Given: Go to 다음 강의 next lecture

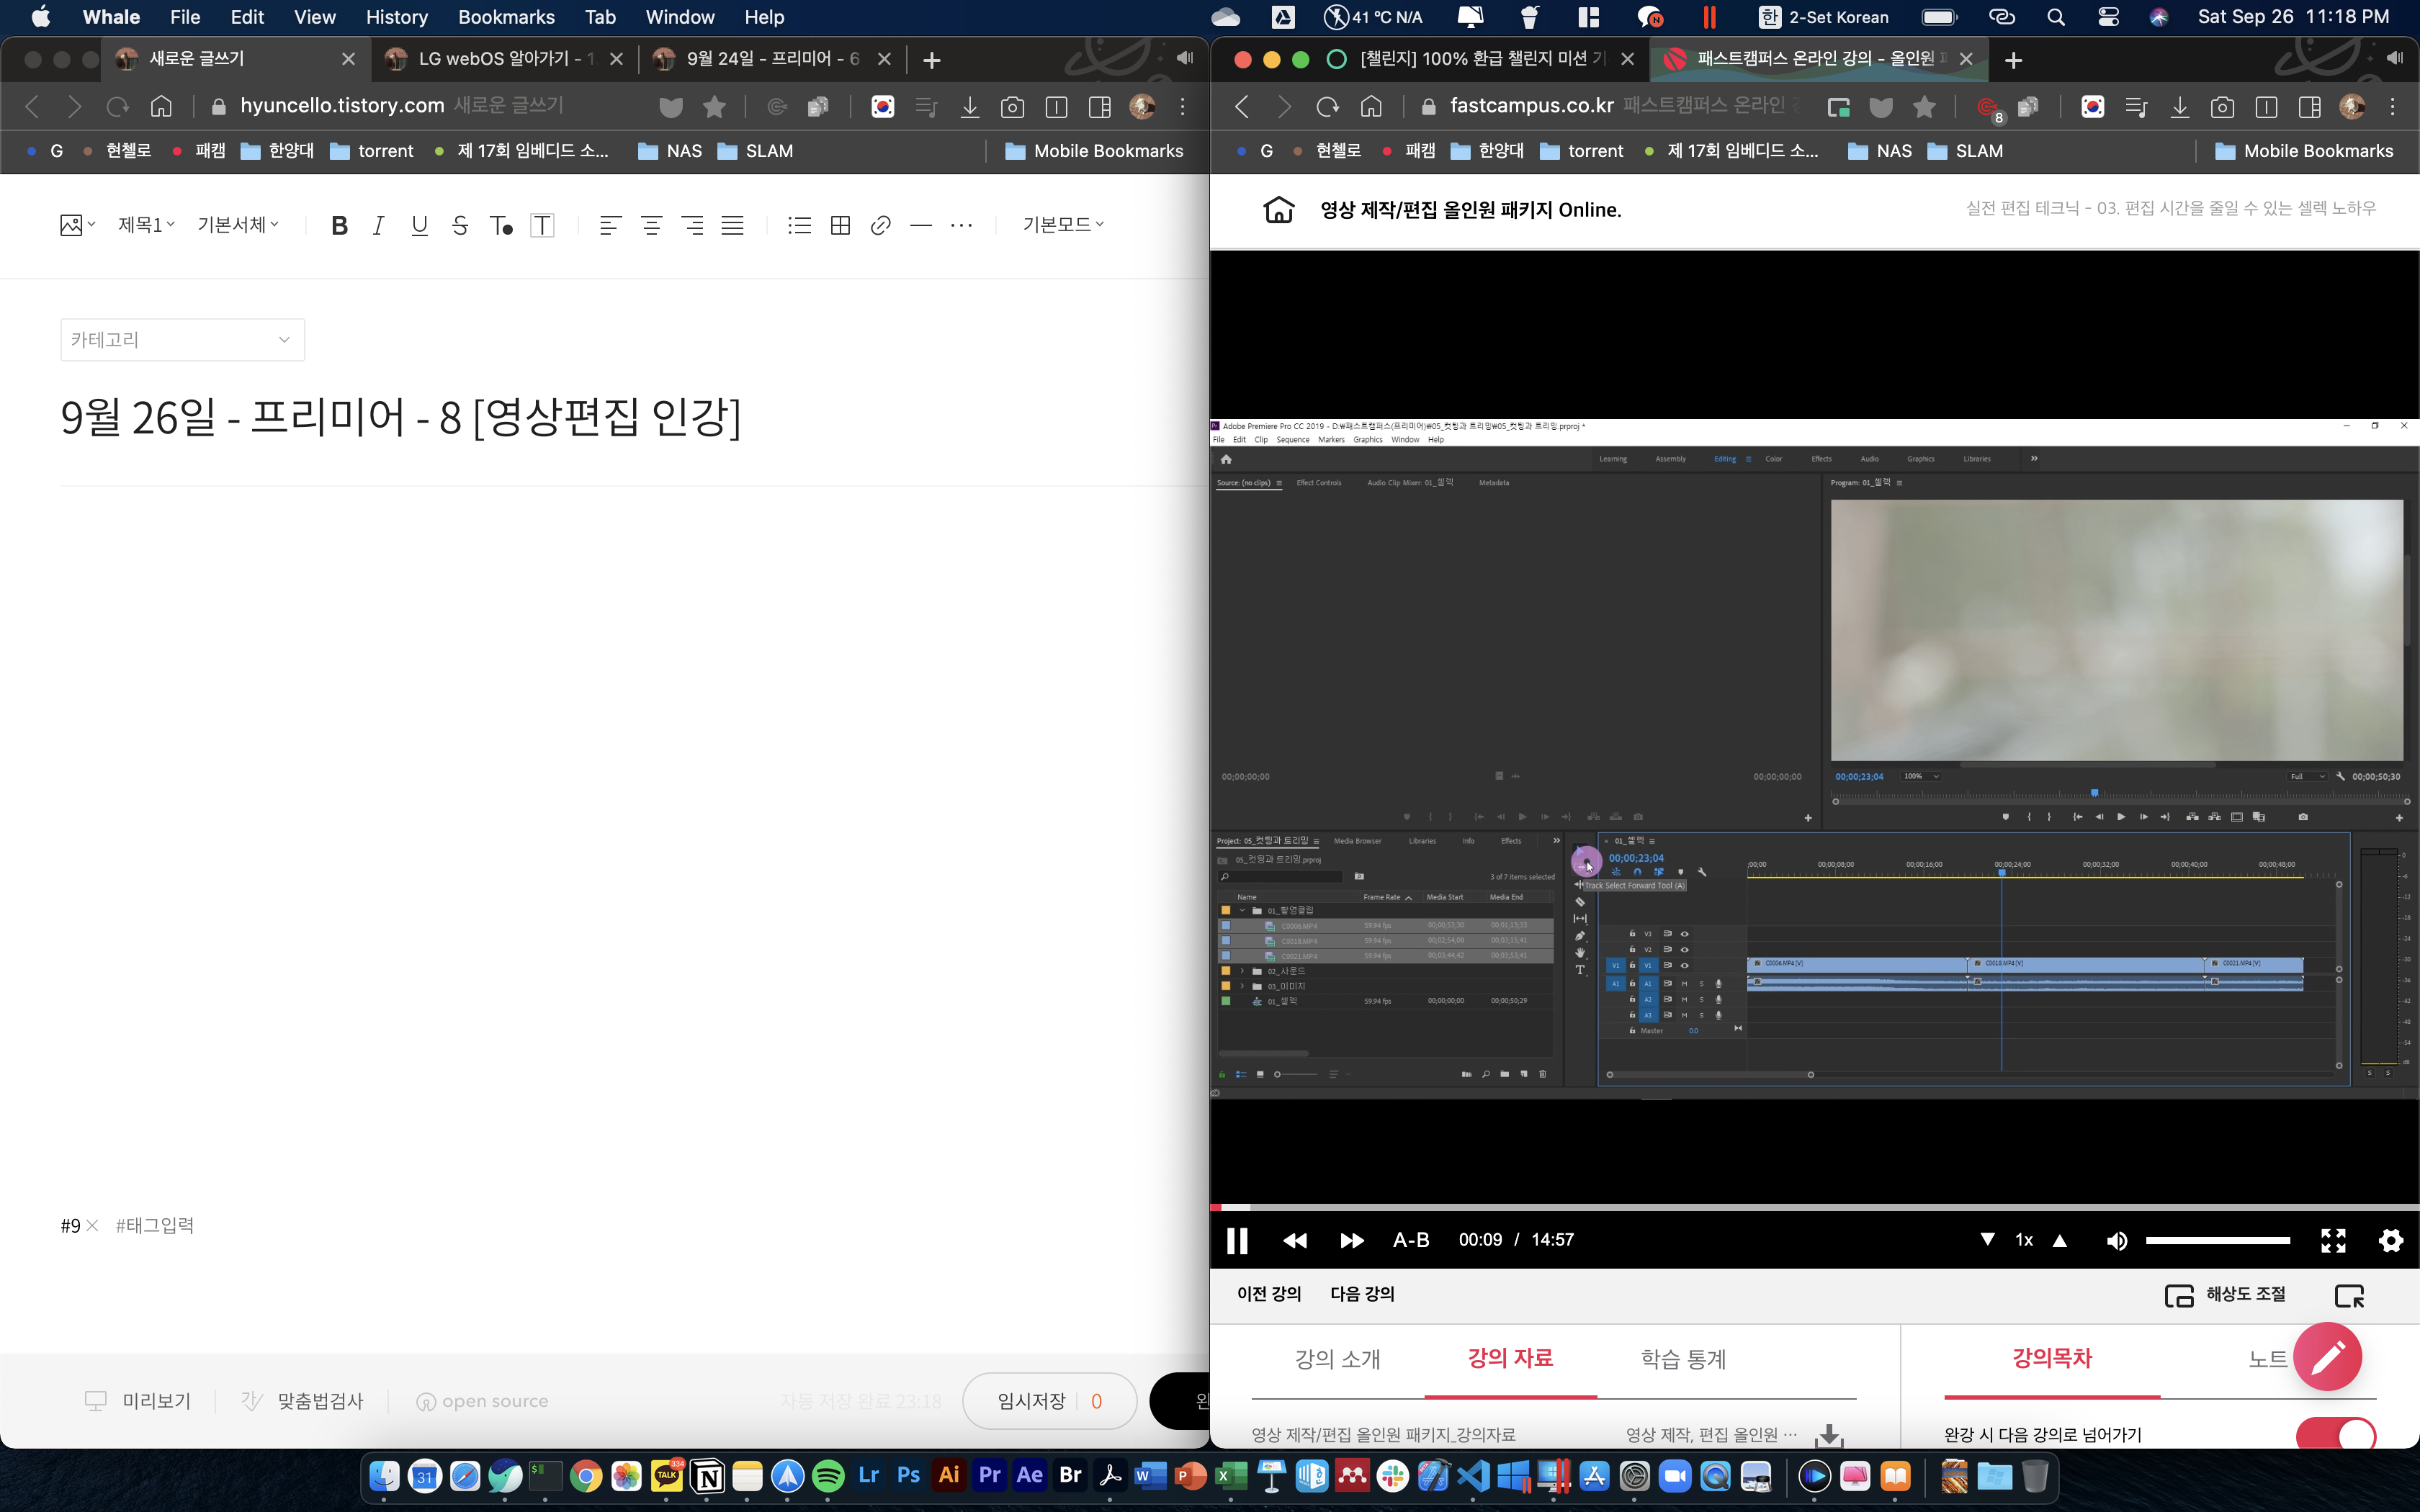Looking at the screenshot, I should click(x=1362, y=1294).
